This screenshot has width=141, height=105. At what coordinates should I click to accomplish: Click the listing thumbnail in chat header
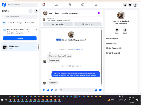pyautogui.click(x=45, y=13)
